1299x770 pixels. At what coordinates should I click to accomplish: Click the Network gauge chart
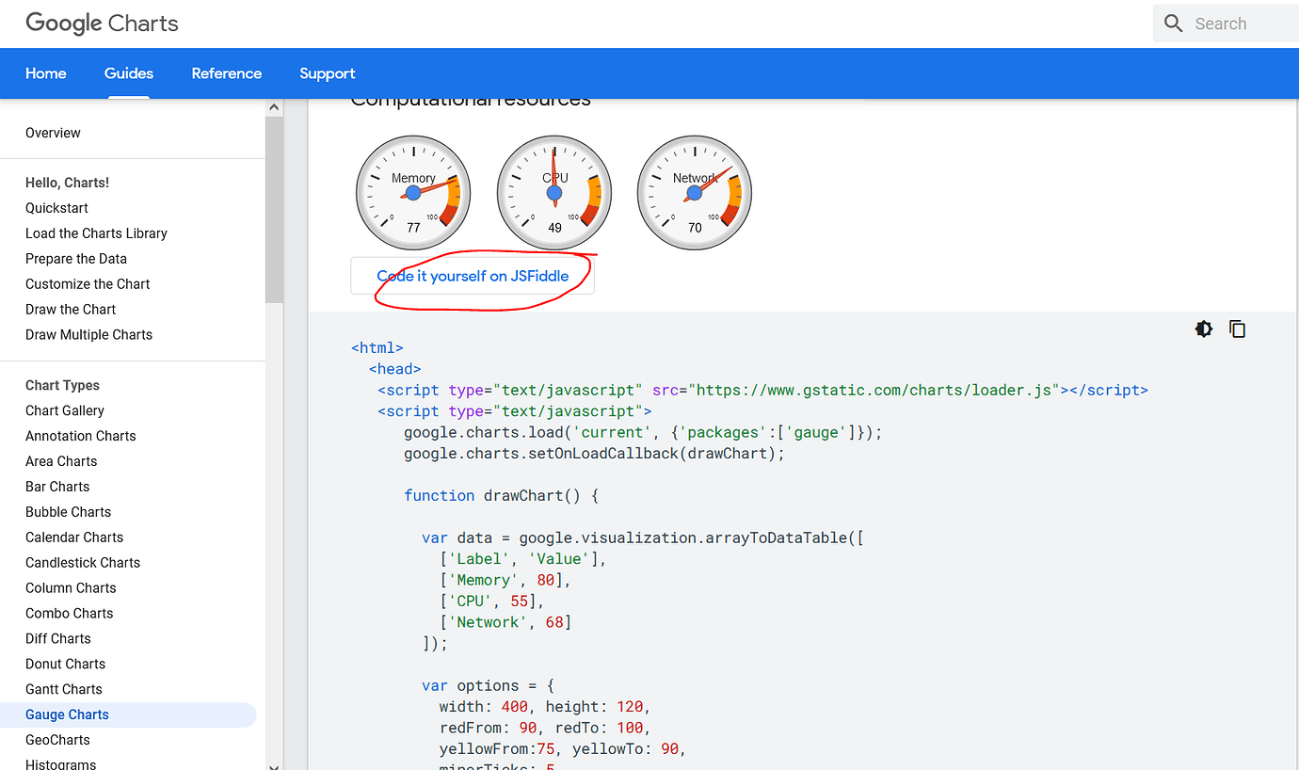point(695,193)
